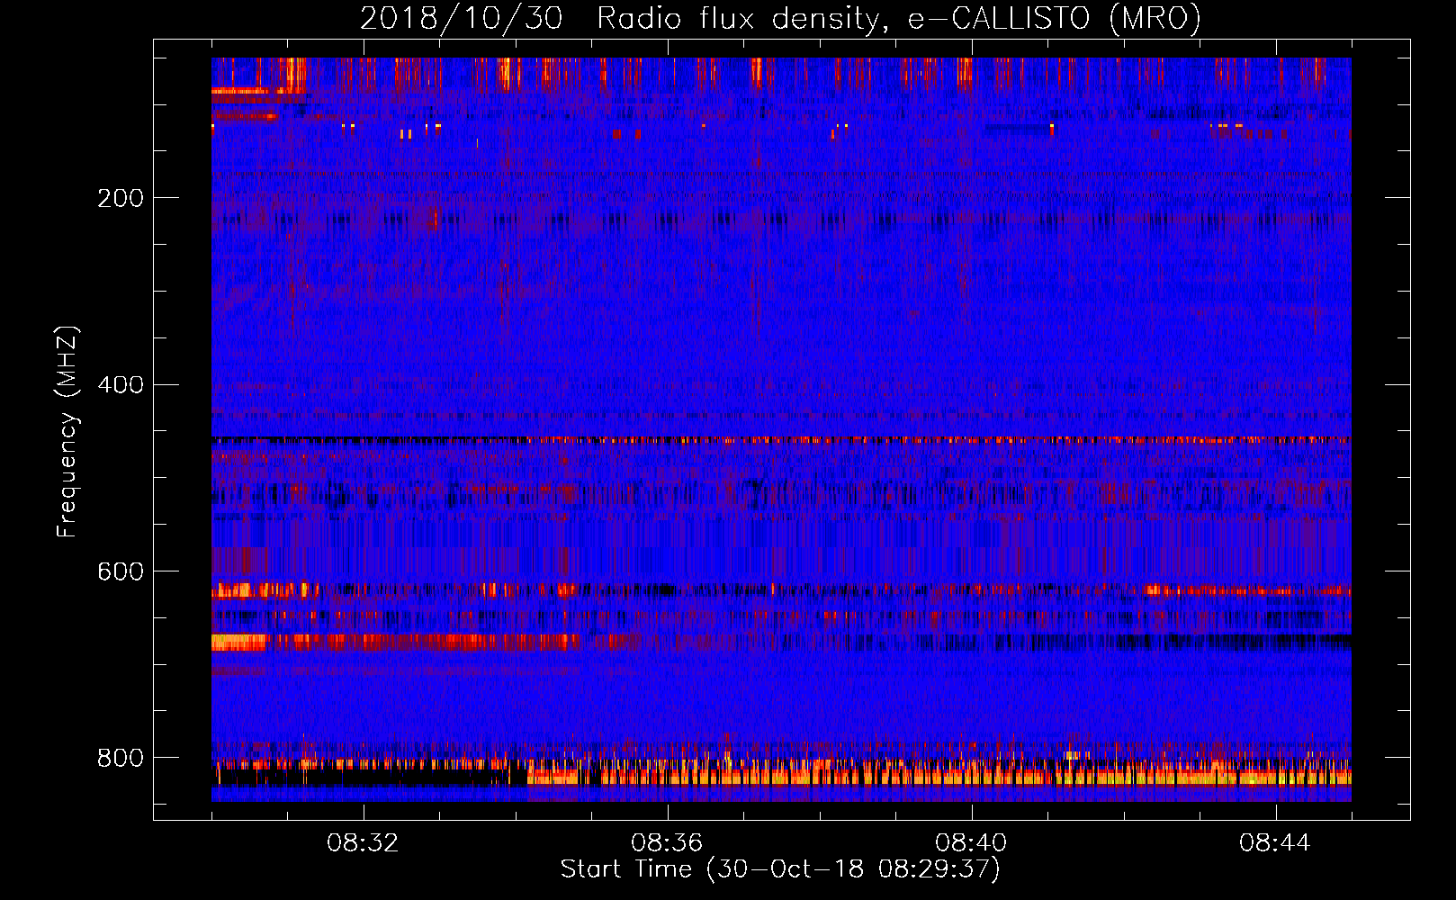Click the 'Frequency (MHZ)' axis label
Viewport: 1456px width, 900px height.
pos(67,431)
